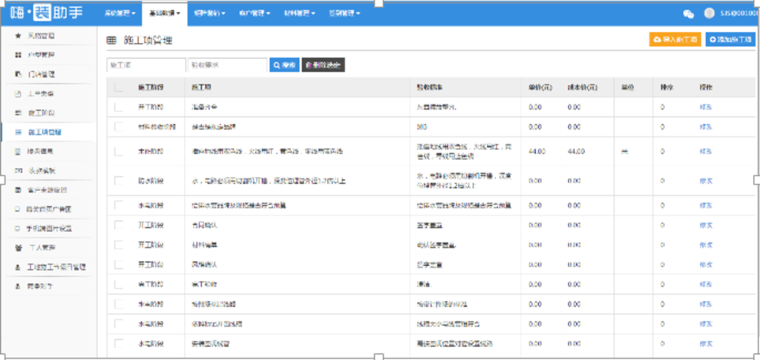Click the icon of the sidebar item below 施工项管理
Screen dimensions: 760x360
tap(19, 151)
